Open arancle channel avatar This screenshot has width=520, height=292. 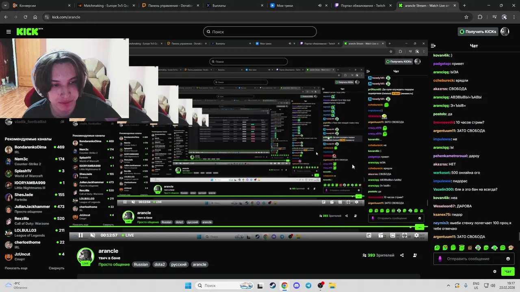(x=85, y=256)
